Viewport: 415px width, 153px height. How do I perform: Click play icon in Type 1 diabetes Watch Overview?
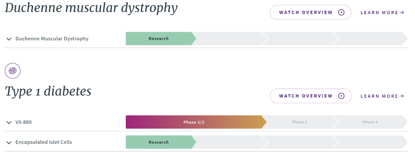click(341, 96)
